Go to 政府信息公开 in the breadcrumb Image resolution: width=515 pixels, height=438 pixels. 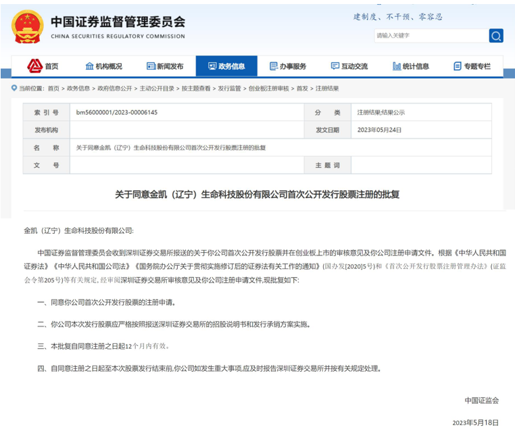tap(115, 89)
